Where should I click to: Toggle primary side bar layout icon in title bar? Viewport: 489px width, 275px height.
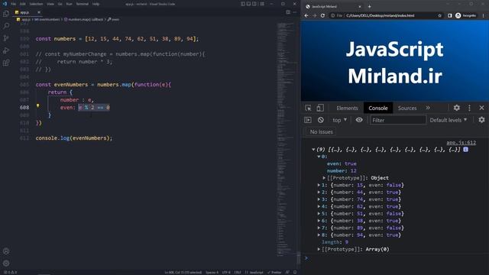(x=243, y=4)
